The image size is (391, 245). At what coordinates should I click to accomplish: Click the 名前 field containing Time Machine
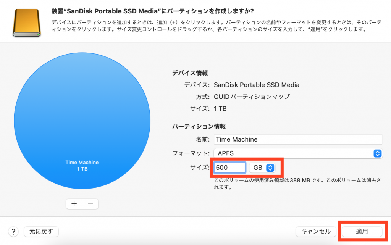point(297,139)
